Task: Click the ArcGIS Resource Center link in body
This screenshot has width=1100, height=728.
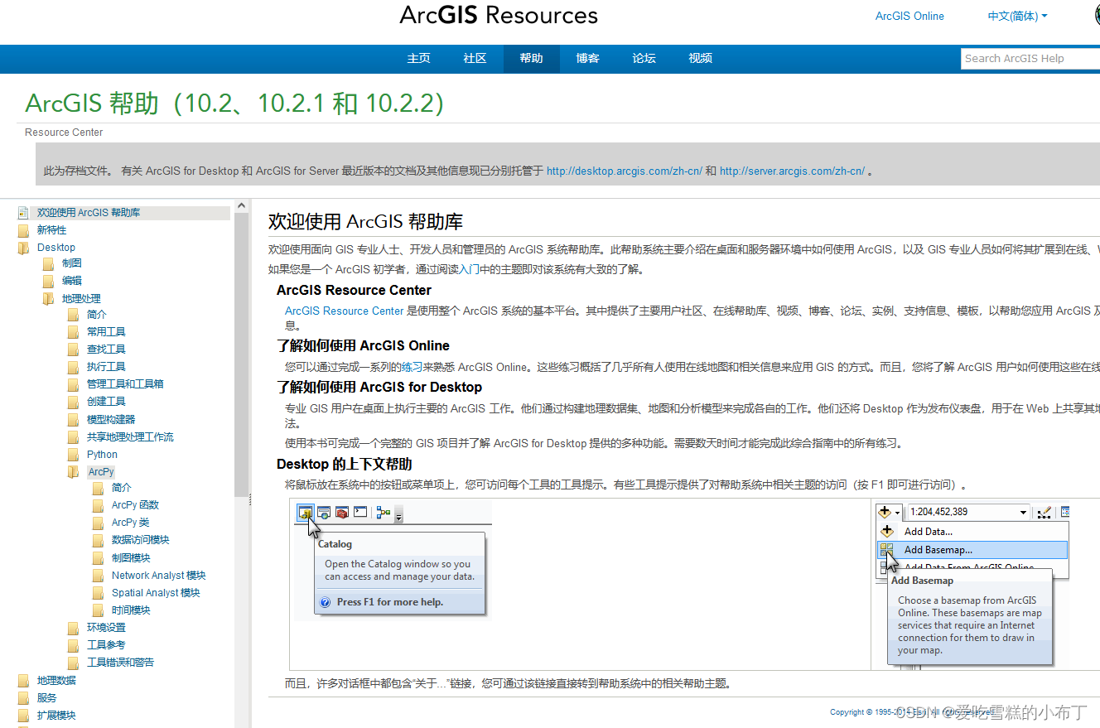Action: tap(345, 311)
